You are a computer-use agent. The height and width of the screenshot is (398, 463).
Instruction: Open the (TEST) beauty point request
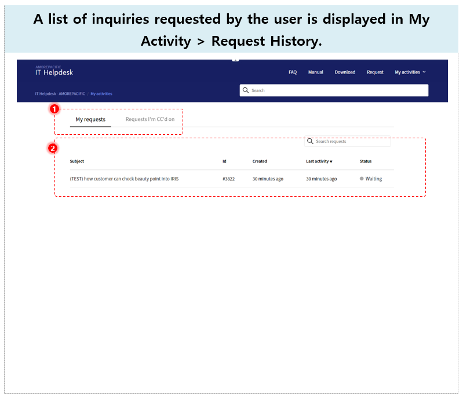pyautogui.click(x=124, y=179)
